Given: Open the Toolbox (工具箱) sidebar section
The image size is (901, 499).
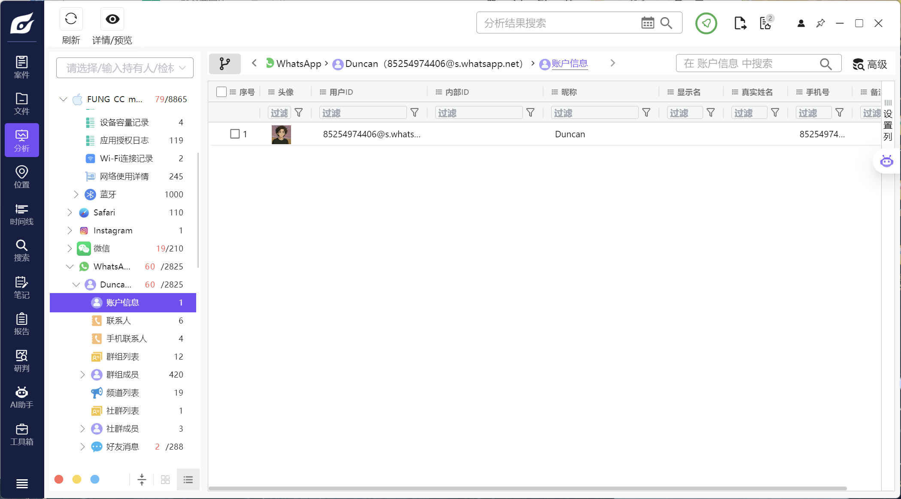Looking at the screenshot, I should [x=22, y=434].
